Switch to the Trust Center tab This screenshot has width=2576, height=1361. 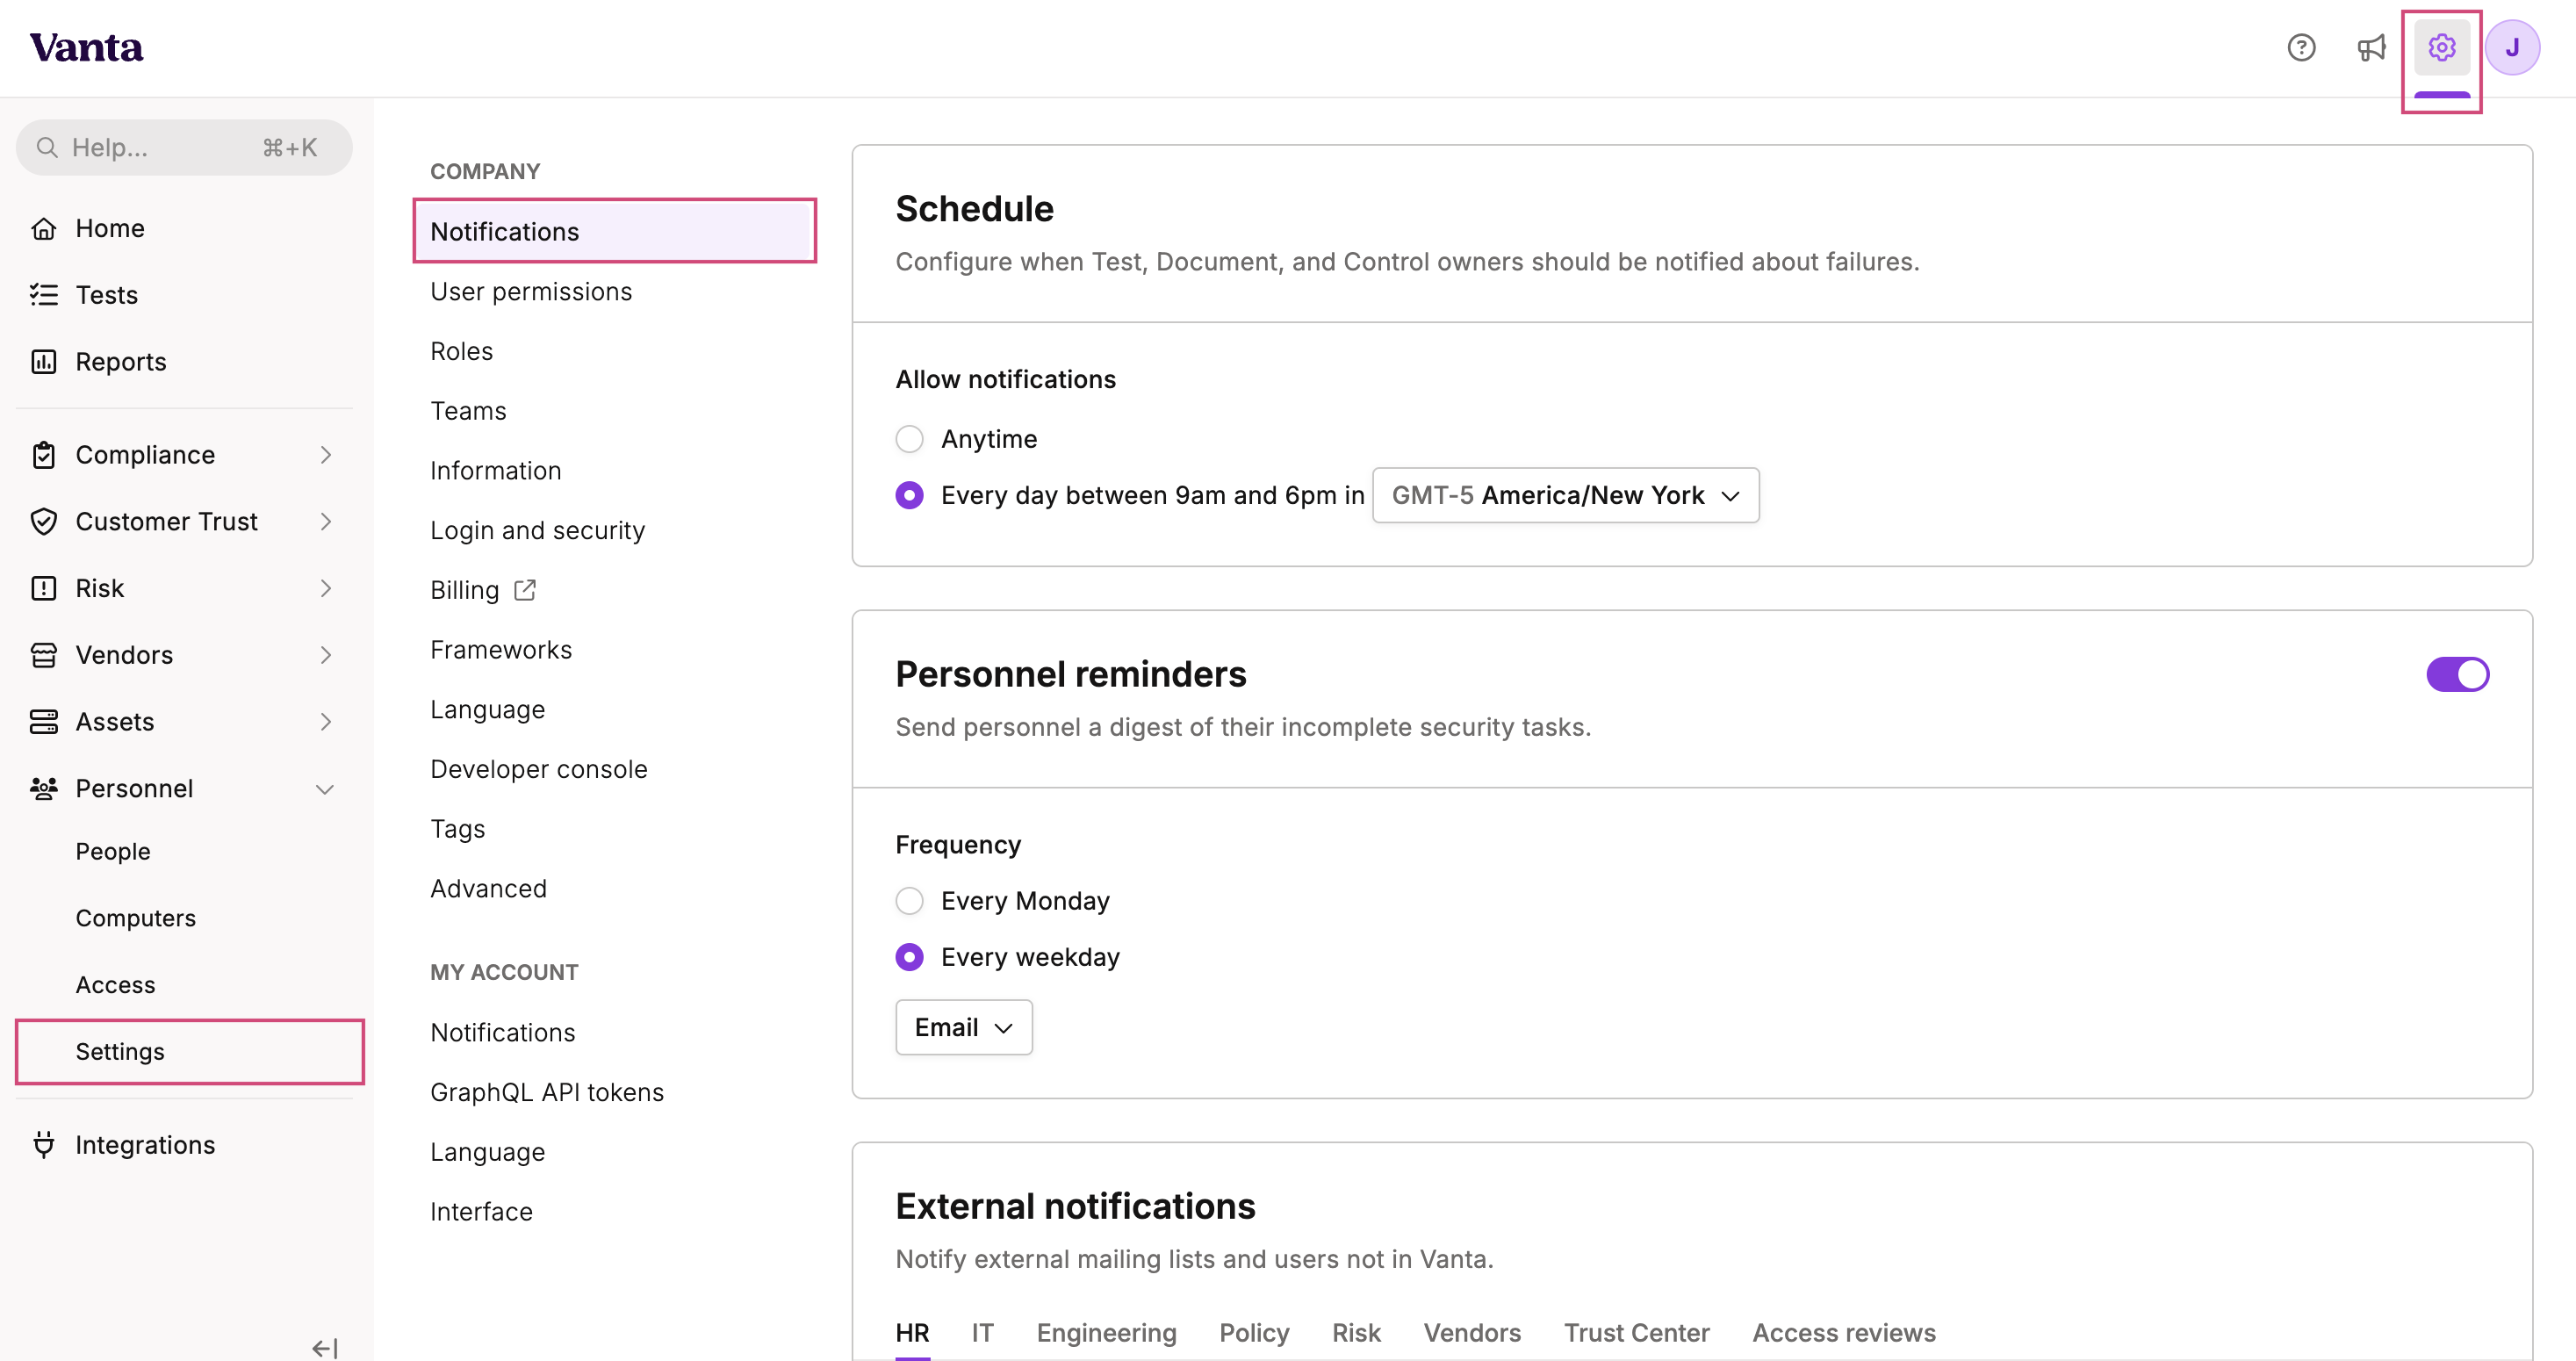coord(1636,1333)
